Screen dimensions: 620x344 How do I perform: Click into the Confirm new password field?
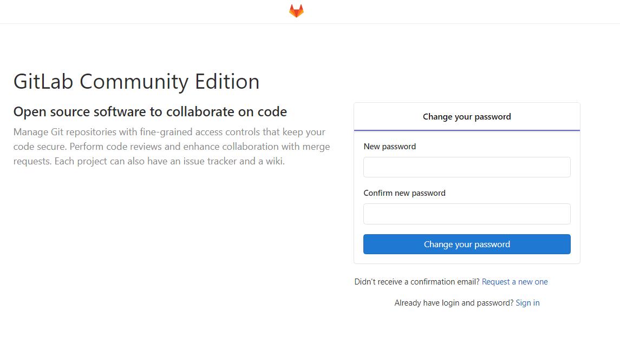click(467, 214)
